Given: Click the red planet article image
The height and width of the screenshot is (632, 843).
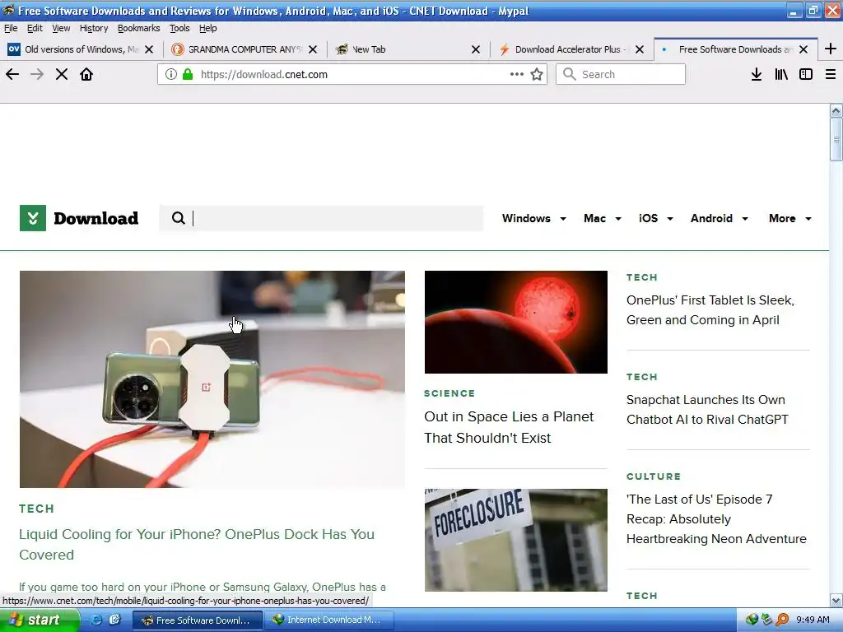Looking at the screenshot, I should 516,322.
